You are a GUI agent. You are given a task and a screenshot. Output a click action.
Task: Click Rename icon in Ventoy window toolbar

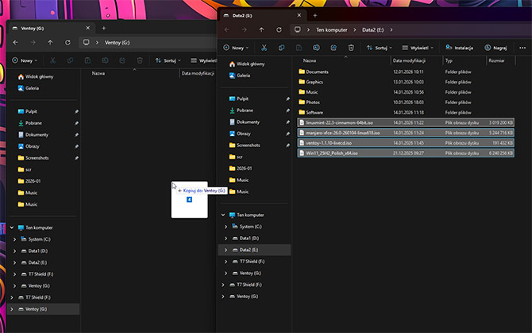tap(105, 60)
